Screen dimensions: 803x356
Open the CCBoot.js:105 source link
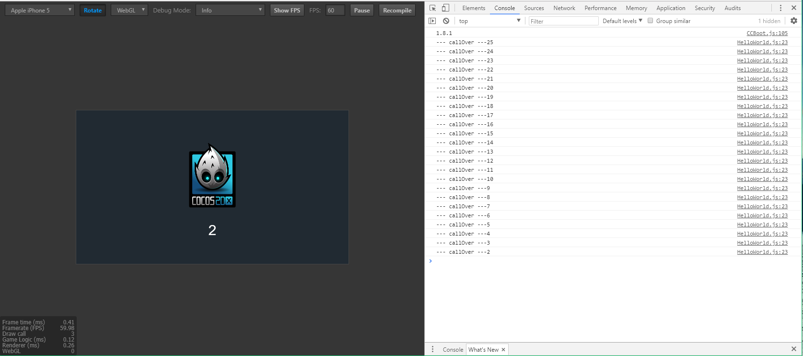pyautogui.click(x=767, y=33)
